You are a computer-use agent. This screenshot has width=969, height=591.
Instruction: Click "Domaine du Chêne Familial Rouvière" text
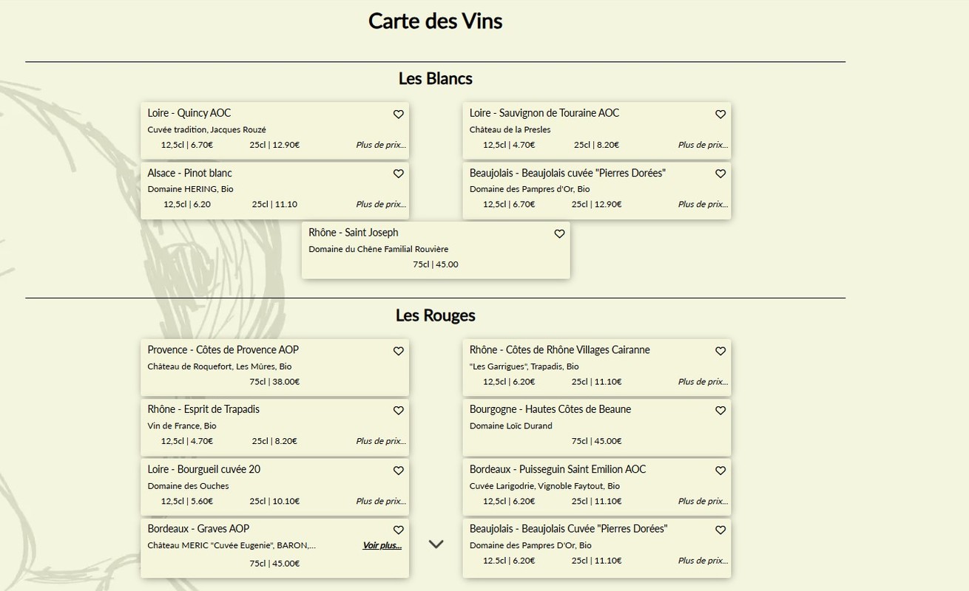point(379,249)
